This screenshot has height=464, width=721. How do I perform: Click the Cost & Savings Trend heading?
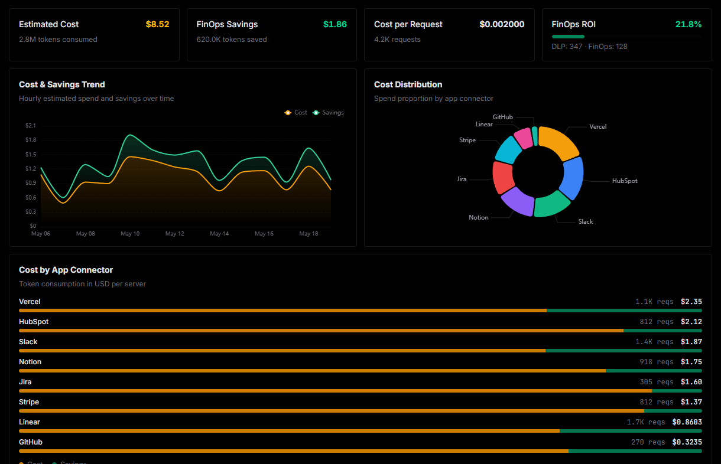point(62,84)
